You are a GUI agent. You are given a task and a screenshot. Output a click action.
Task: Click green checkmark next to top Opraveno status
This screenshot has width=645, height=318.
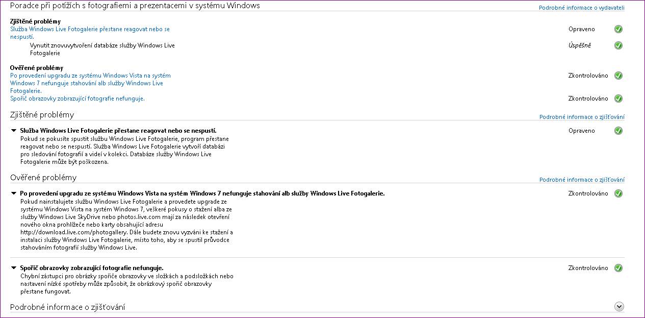tap(618, 29)
